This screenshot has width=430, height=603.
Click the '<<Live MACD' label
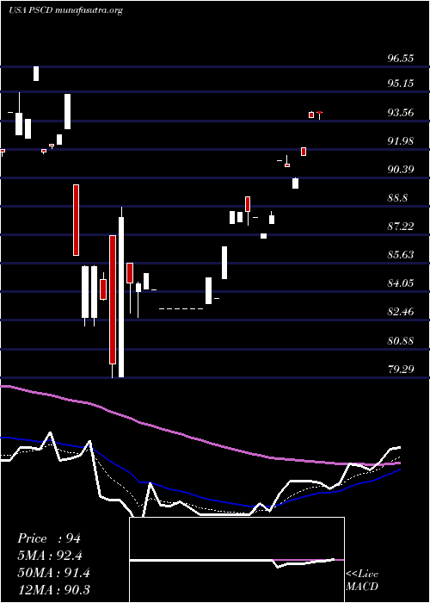tap(362, 581)
